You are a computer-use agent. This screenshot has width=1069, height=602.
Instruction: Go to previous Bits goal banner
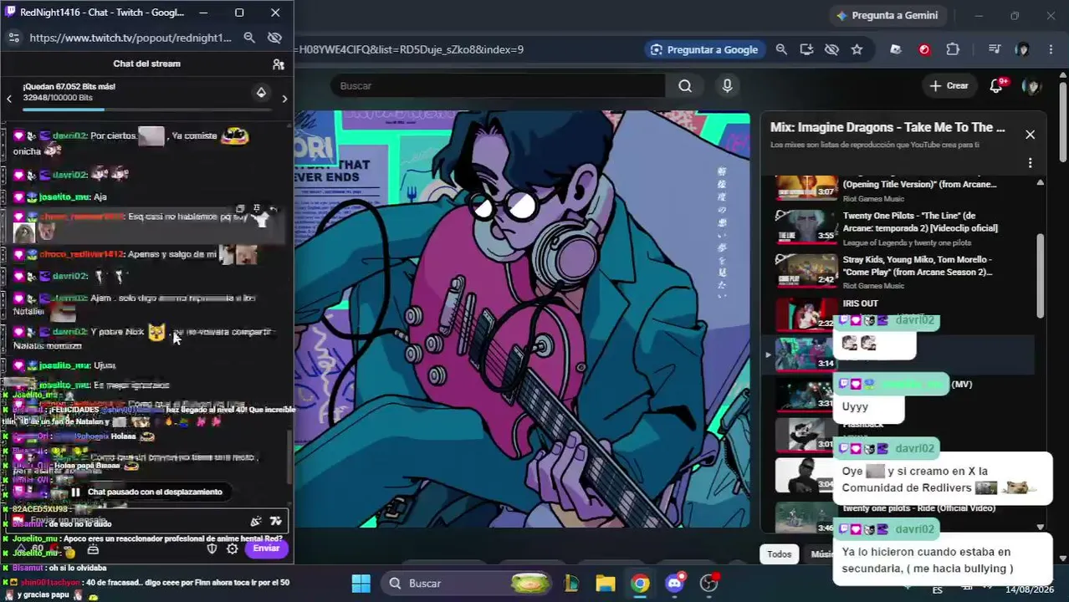click(9, 99)
